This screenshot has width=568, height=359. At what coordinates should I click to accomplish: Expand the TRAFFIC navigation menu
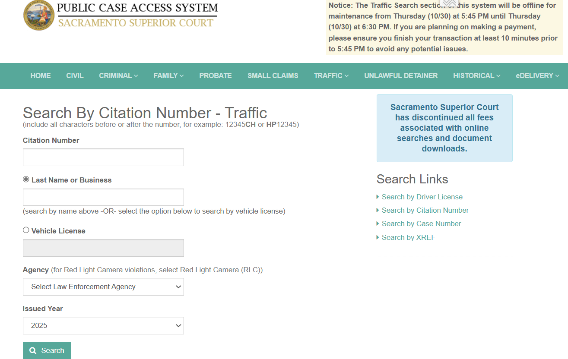pos(331,76)
